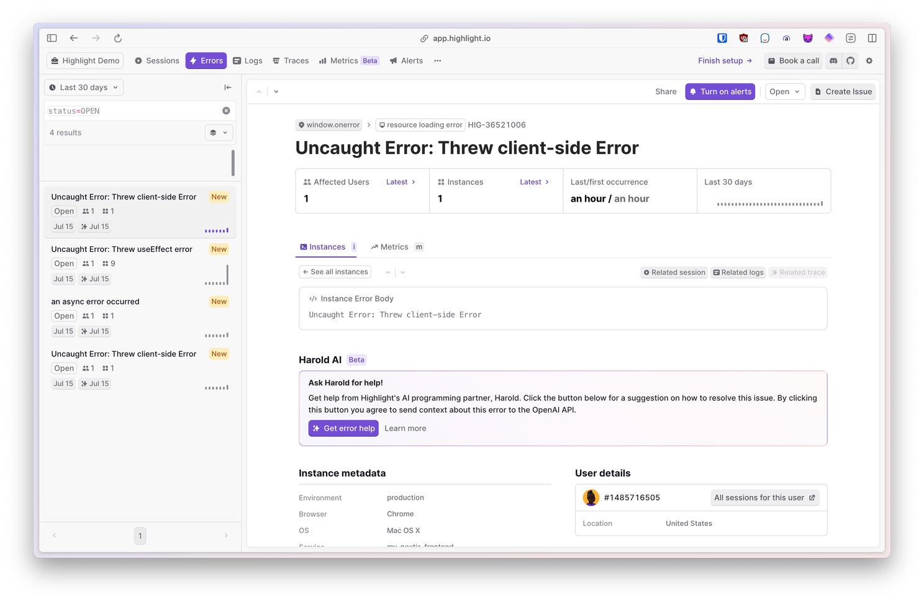Open the results grouping options dropdown

pyautogui.click(x=219, y=133)
